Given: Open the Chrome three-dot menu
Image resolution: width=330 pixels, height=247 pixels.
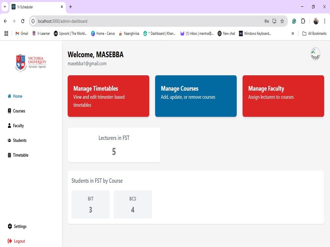Looking at the screenshot, I should click(324, 21).
